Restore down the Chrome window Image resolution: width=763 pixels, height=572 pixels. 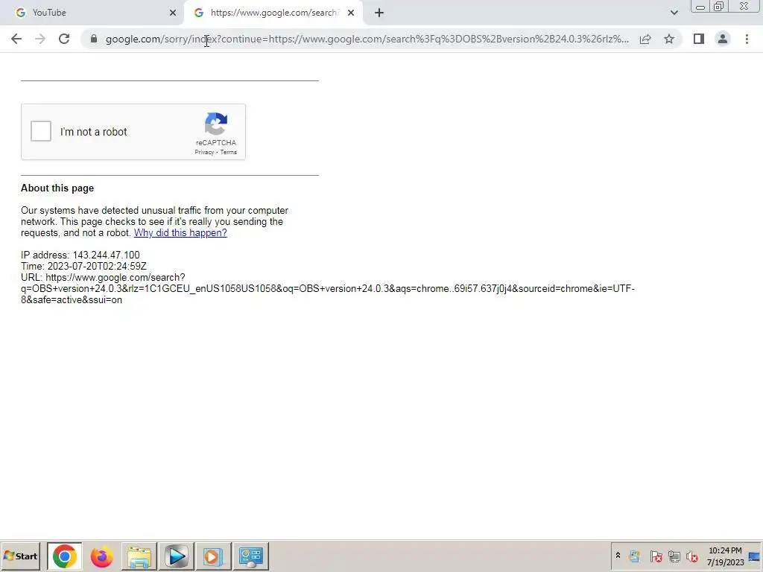(x=719, y=6)
